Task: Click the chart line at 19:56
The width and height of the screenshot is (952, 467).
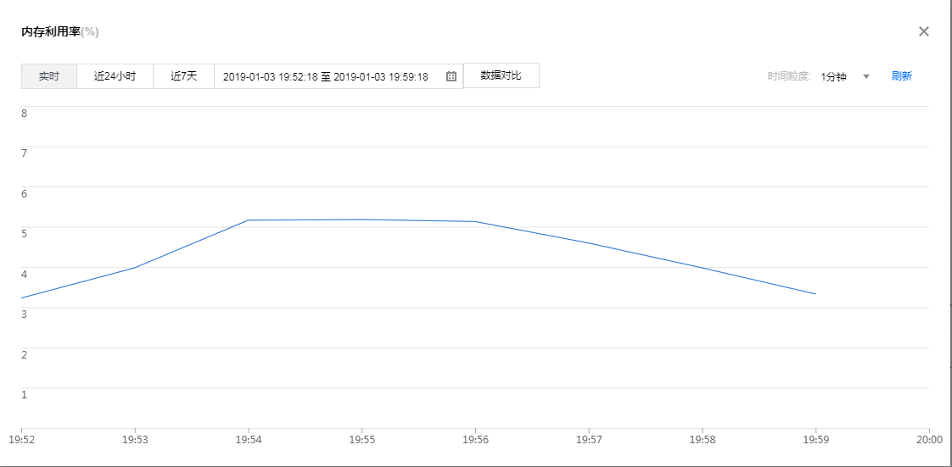Action: (476, 221)
